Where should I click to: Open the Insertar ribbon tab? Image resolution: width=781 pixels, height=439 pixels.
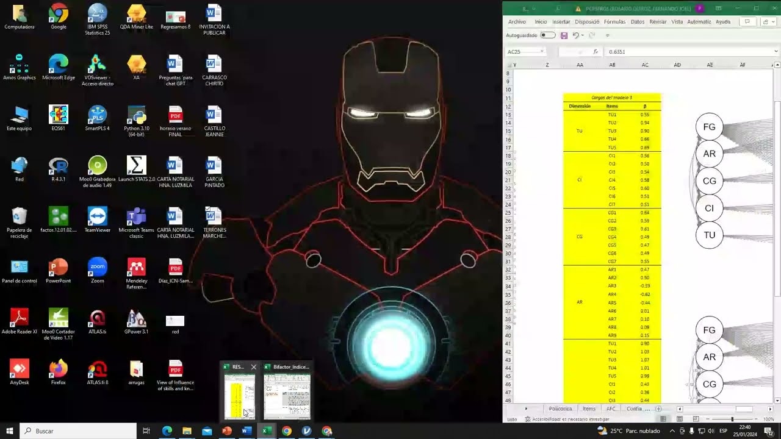tap(561, 21)
